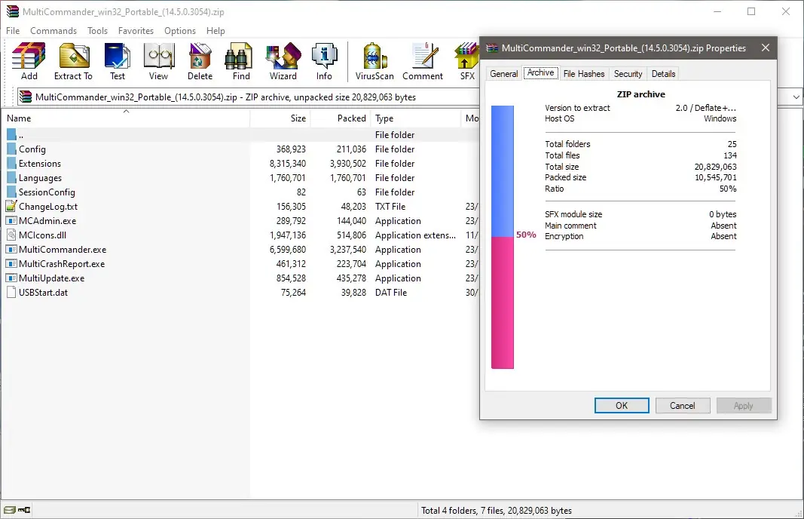Open the Options menu
Image resolution: width=804 pixels, height=519 pixels.
pos(179,31)
